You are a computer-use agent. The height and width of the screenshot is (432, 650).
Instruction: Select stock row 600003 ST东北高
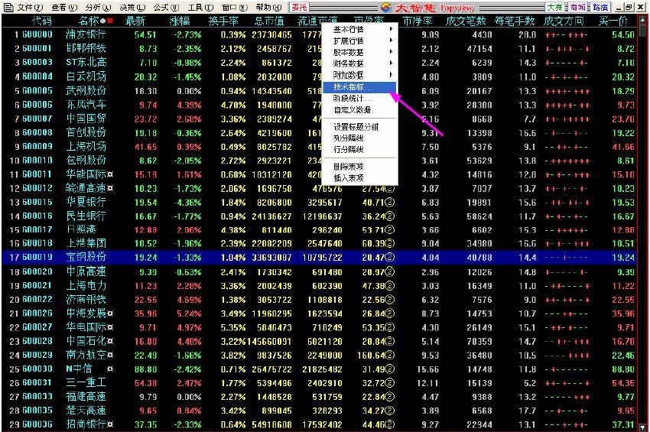coord(320,62)
